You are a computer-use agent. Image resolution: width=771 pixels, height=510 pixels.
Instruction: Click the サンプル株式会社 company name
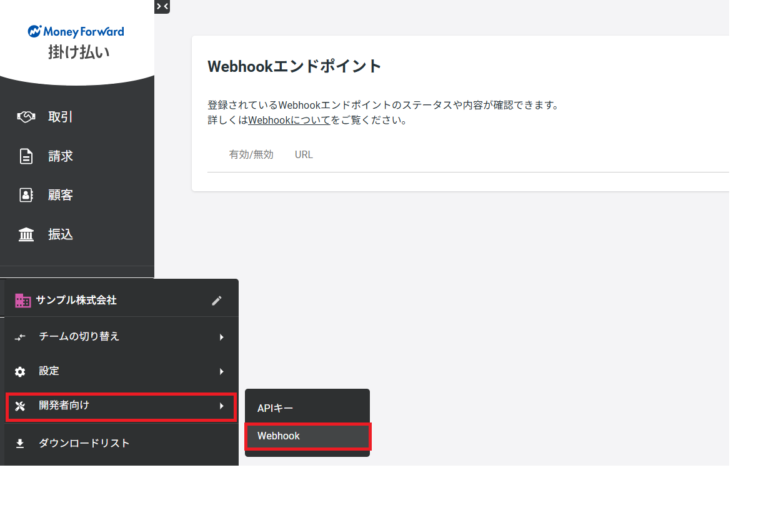click(76, 300)
